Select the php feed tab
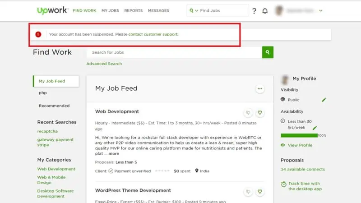The height and width of the screenshot is (203, 361). click(43, 93)
